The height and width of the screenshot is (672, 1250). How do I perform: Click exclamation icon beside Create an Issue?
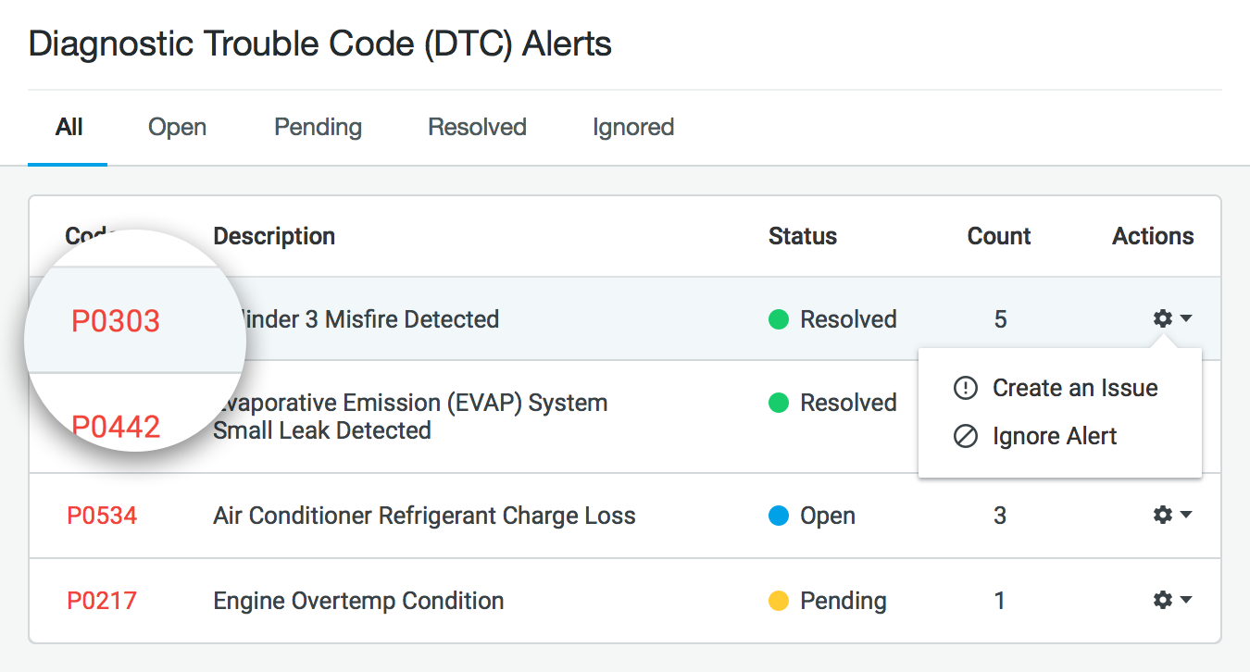pos(965,388)
